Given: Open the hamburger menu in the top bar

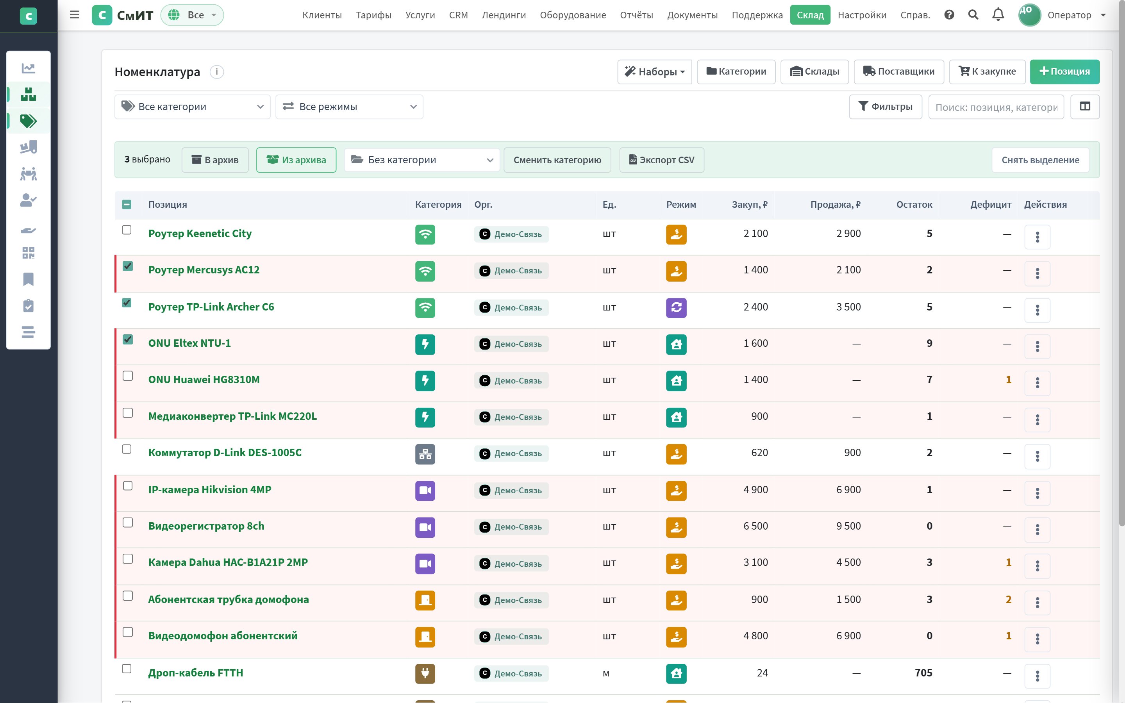Looking at the screenshot, I should pos(74,15).
